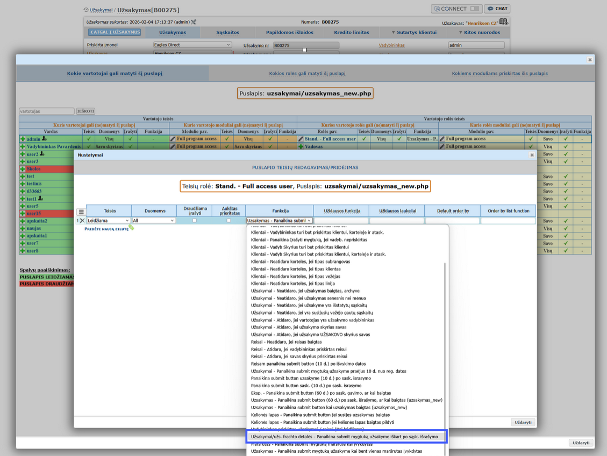Select Reisai - Neatidaro, jei reisas baigtas
Viewport: 607px width, 456px height.
[286, 342]
